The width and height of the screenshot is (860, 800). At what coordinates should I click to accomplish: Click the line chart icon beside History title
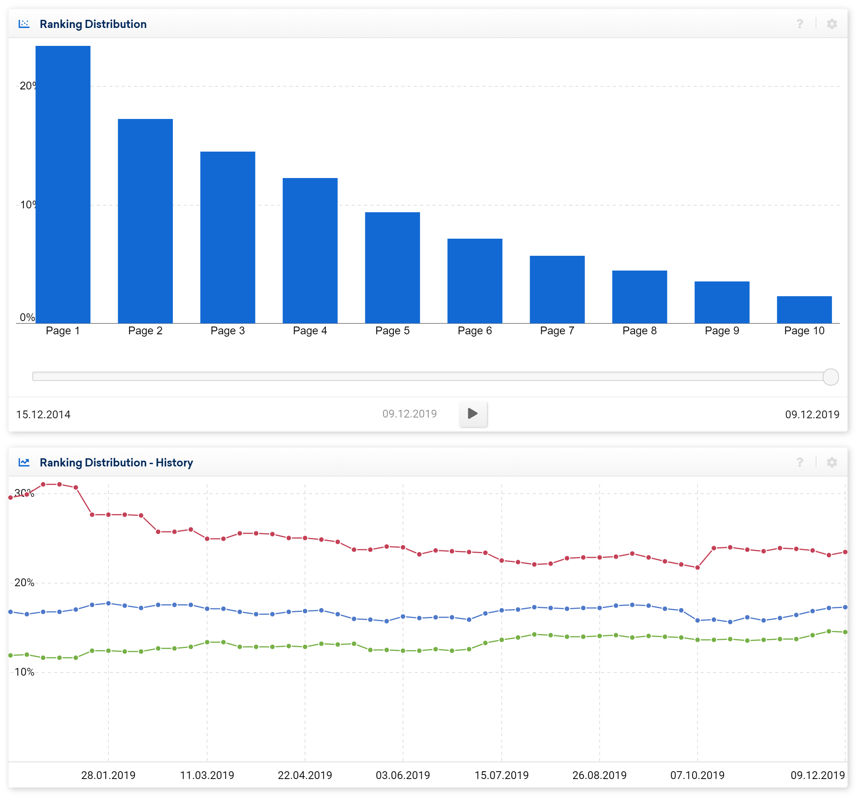[x=24, y=462]
